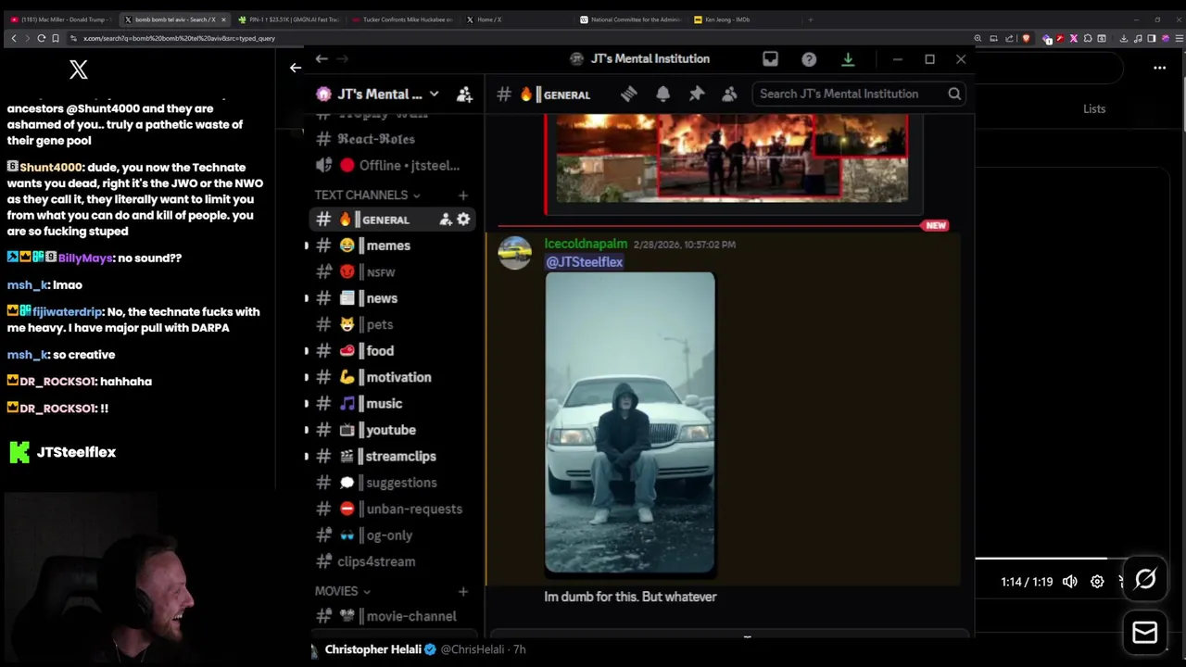Open the suggestions channel
The image size is (1186, 667).
[x=393, y=483]
